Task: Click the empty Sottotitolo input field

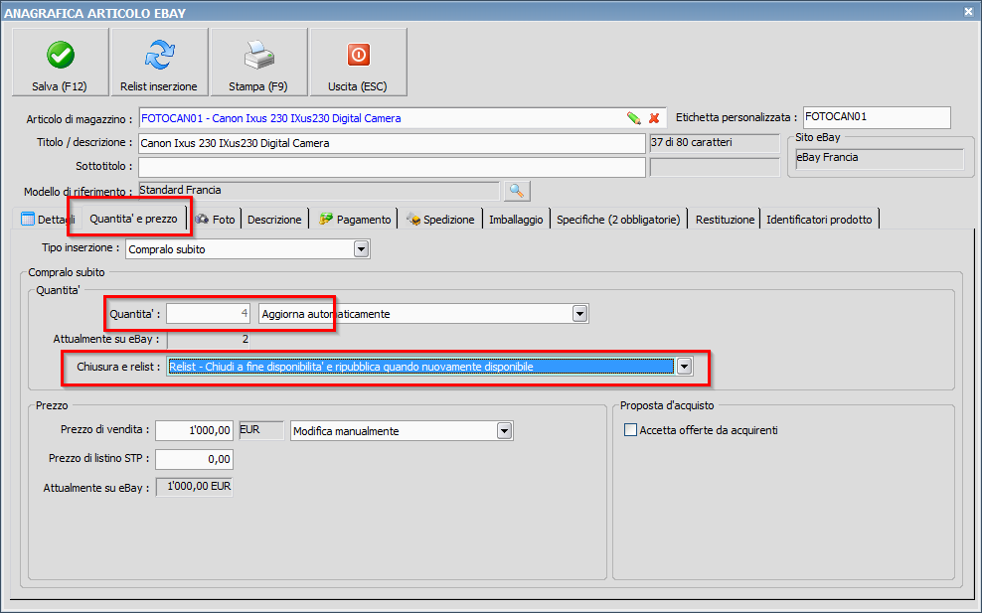Action: pos(392,167)
